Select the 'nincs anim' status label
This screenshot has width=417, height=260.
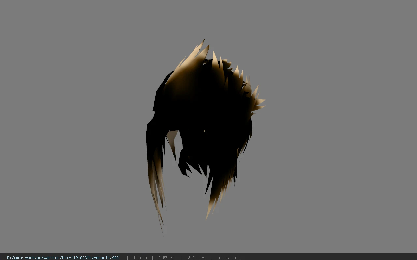[229, 258]
